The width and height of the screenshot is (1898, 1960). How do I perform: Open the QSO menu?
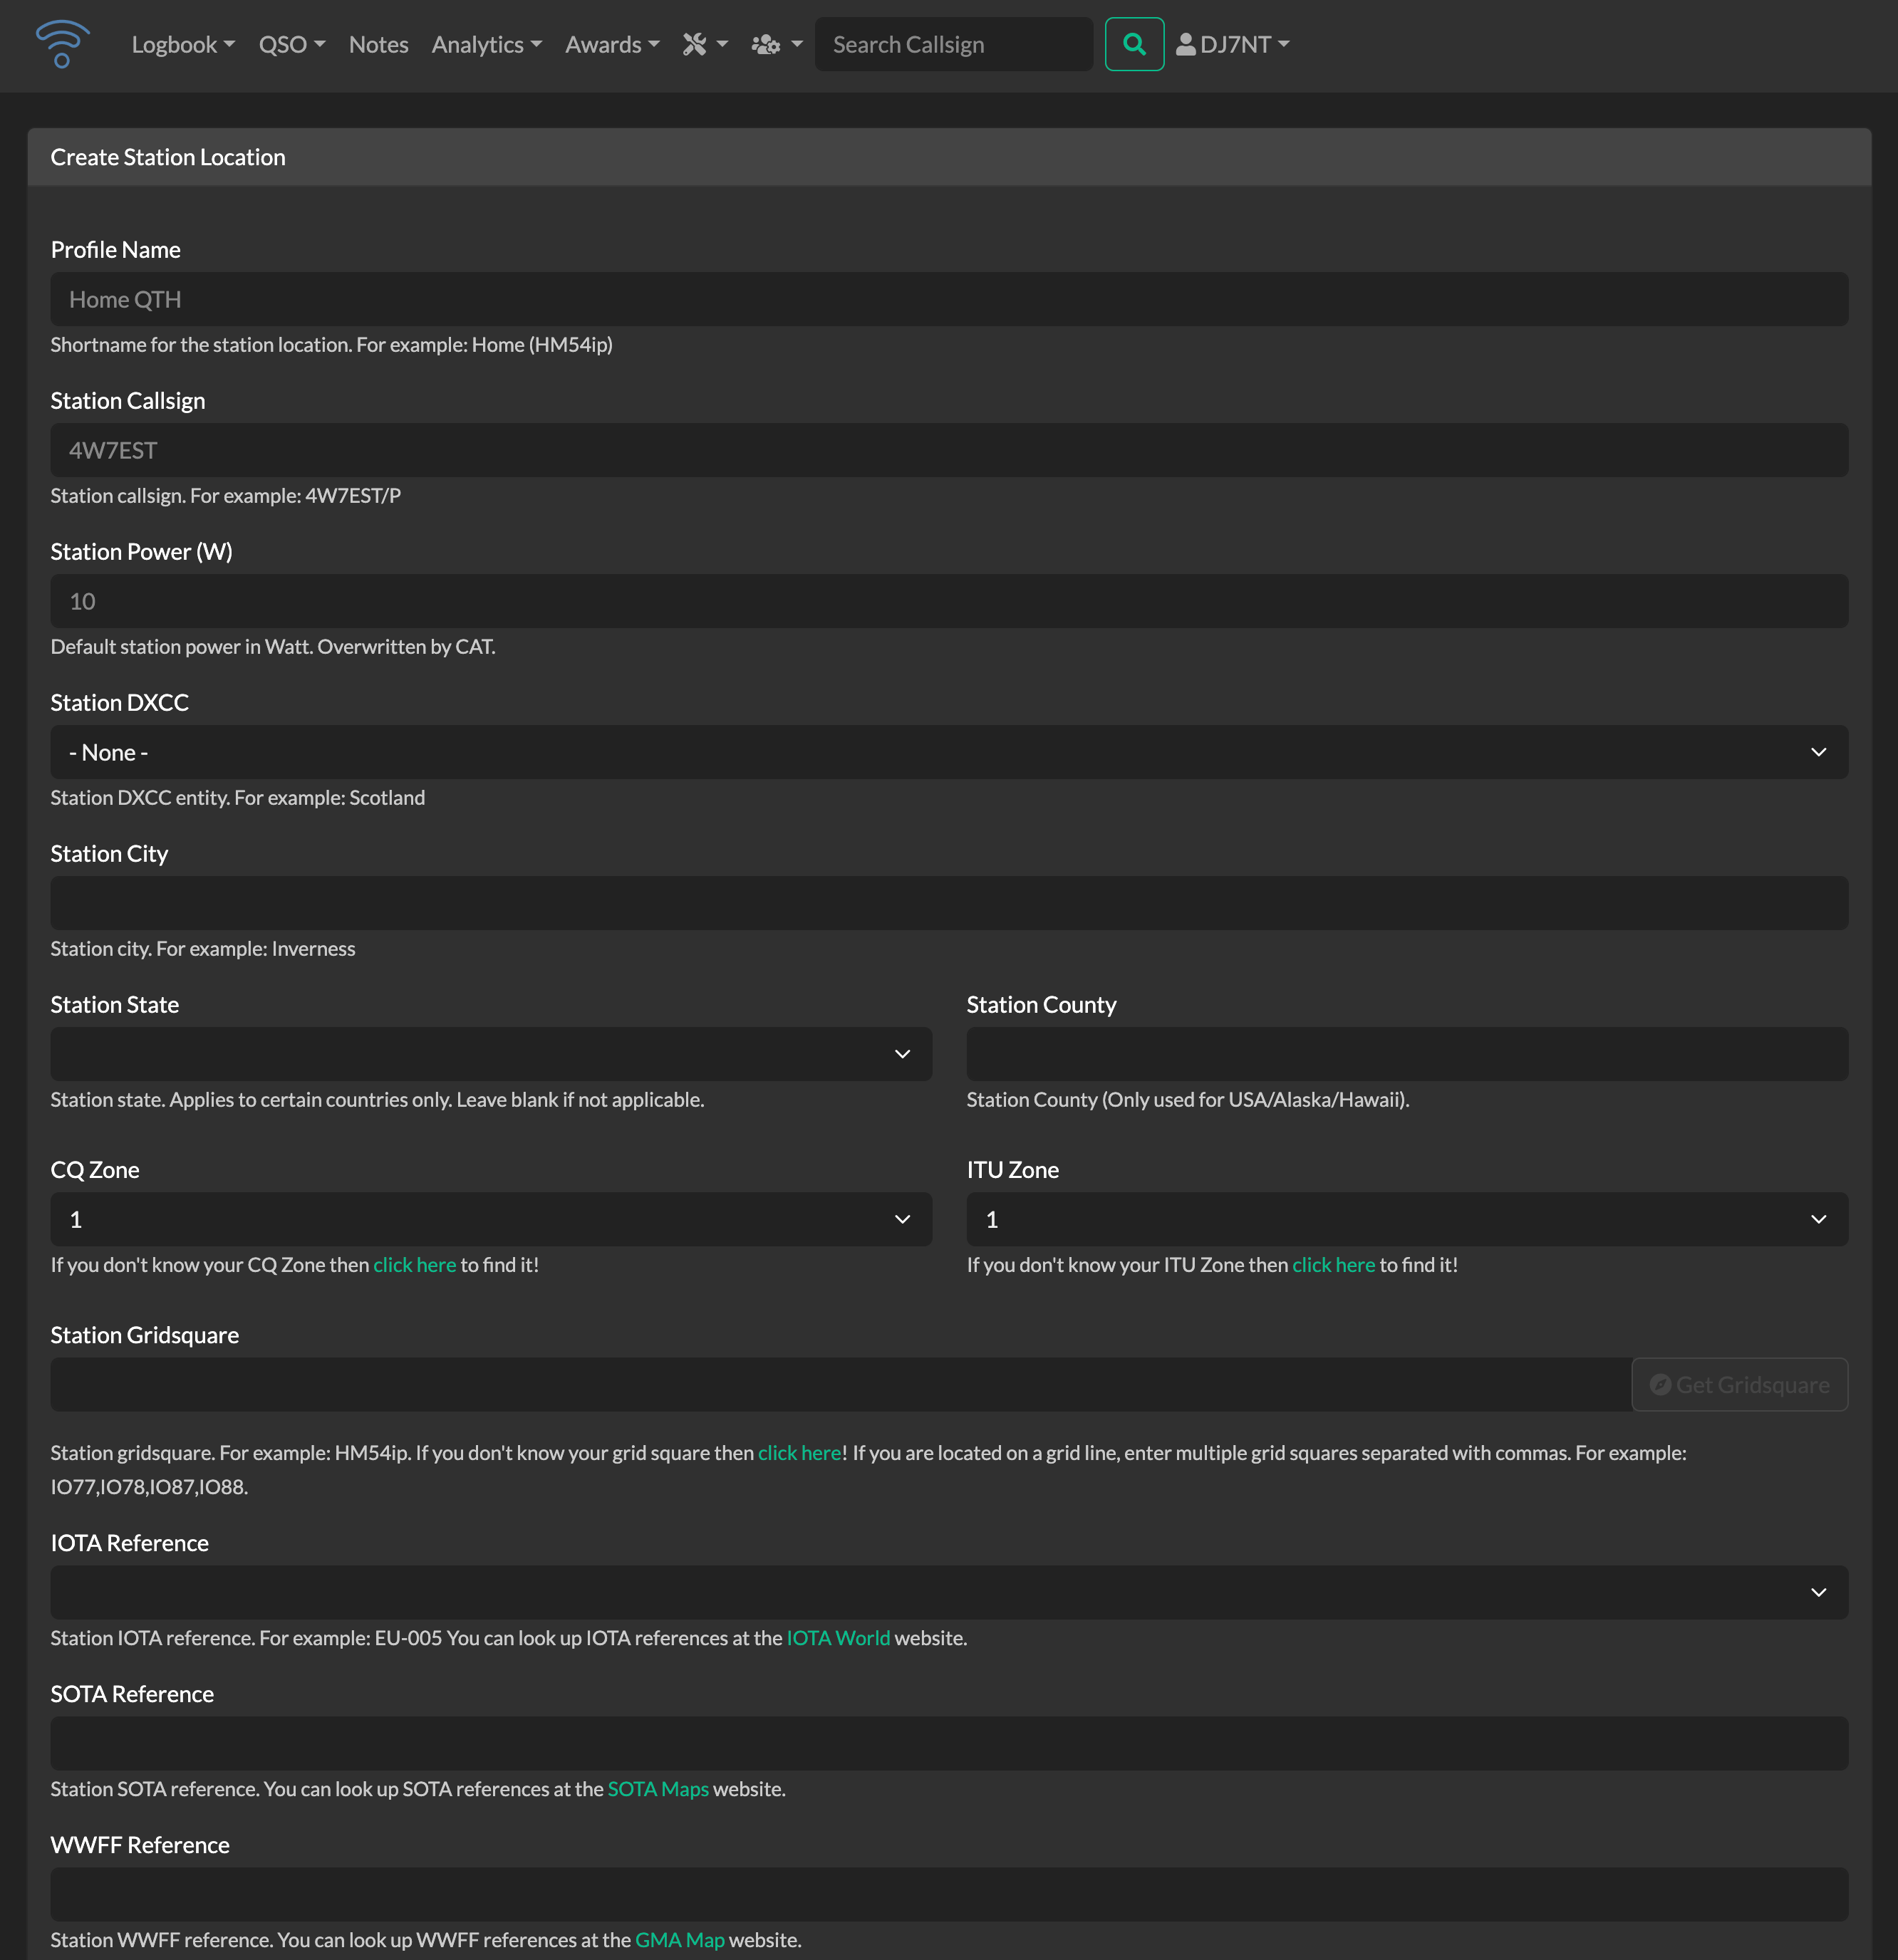click(x=292, y=44)
